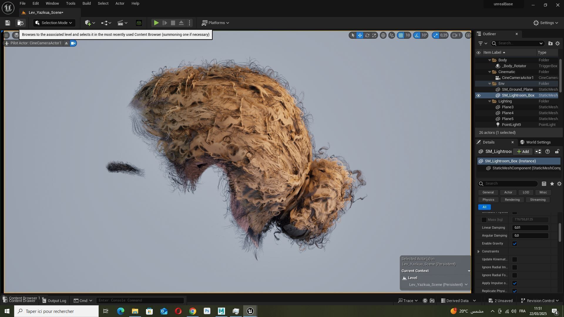Open the Output Log button
Viewport: 564px width, 317px height.
[x=54, y=301]
